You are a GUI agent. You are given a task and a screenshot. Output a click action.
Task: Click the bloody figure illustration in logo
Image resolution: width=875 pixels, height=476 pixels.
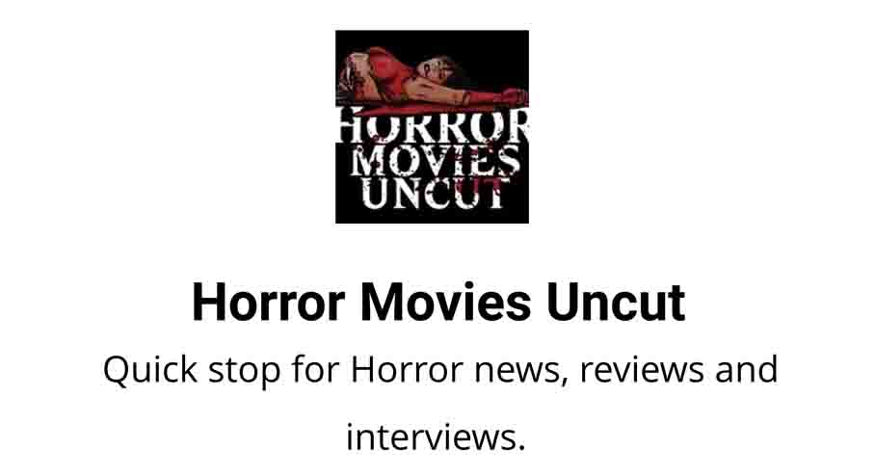tap(433, 77)
